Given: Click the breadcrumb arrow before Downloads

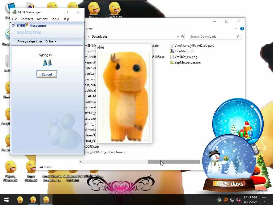Looking at the screenshot, I should (89, 37).
